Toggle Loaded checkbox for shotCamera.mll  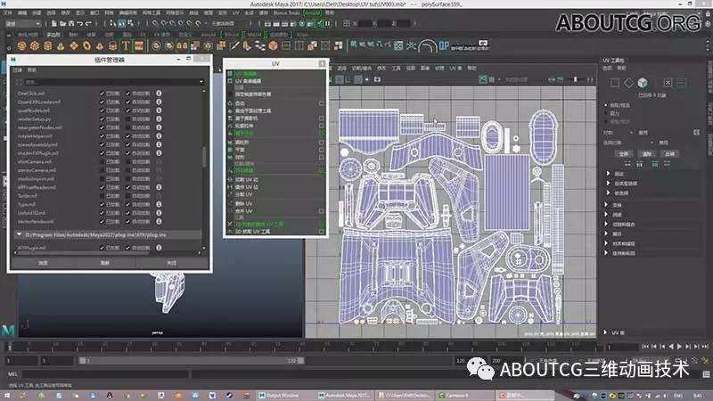(102, 162)
